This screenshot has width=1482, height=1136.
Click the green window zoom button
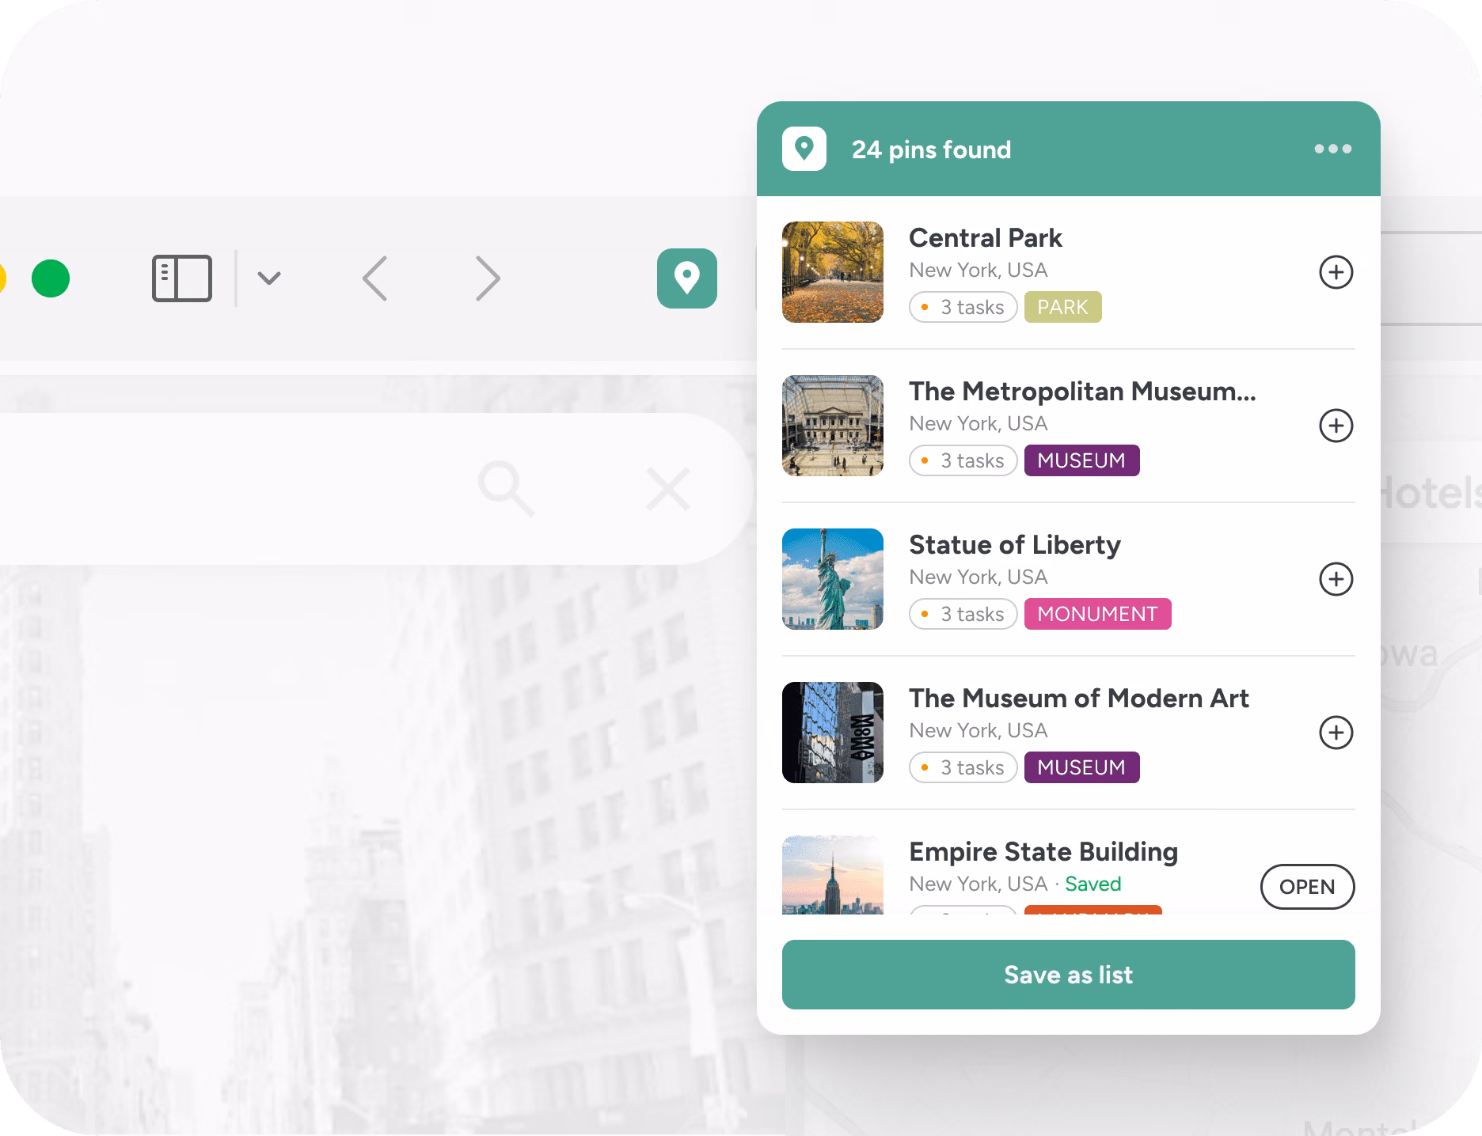tap(51, 278)
